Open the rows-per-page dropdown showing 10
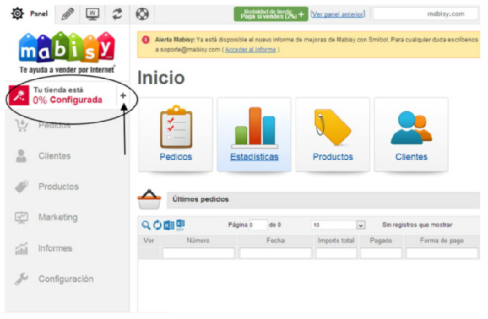Screen dimensions: 488x319 [x=338, y=225]
